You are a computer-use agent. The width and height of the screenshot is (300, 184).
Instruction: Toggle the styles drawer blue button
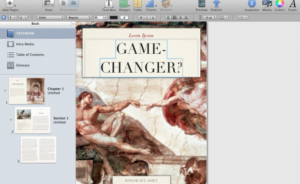coord(3,17)
